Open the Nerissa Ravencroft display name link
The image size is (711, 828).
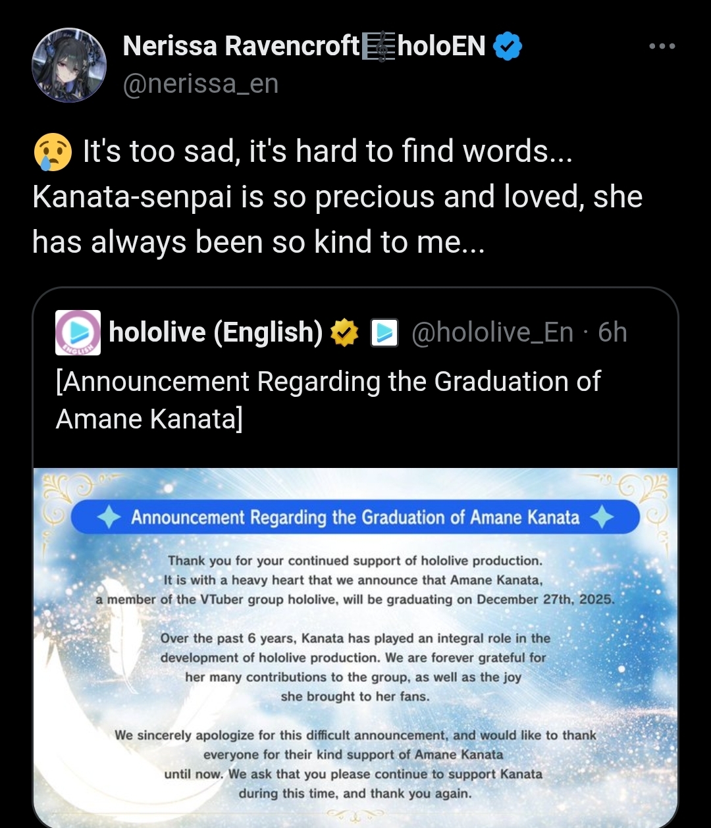pos(240,47)
